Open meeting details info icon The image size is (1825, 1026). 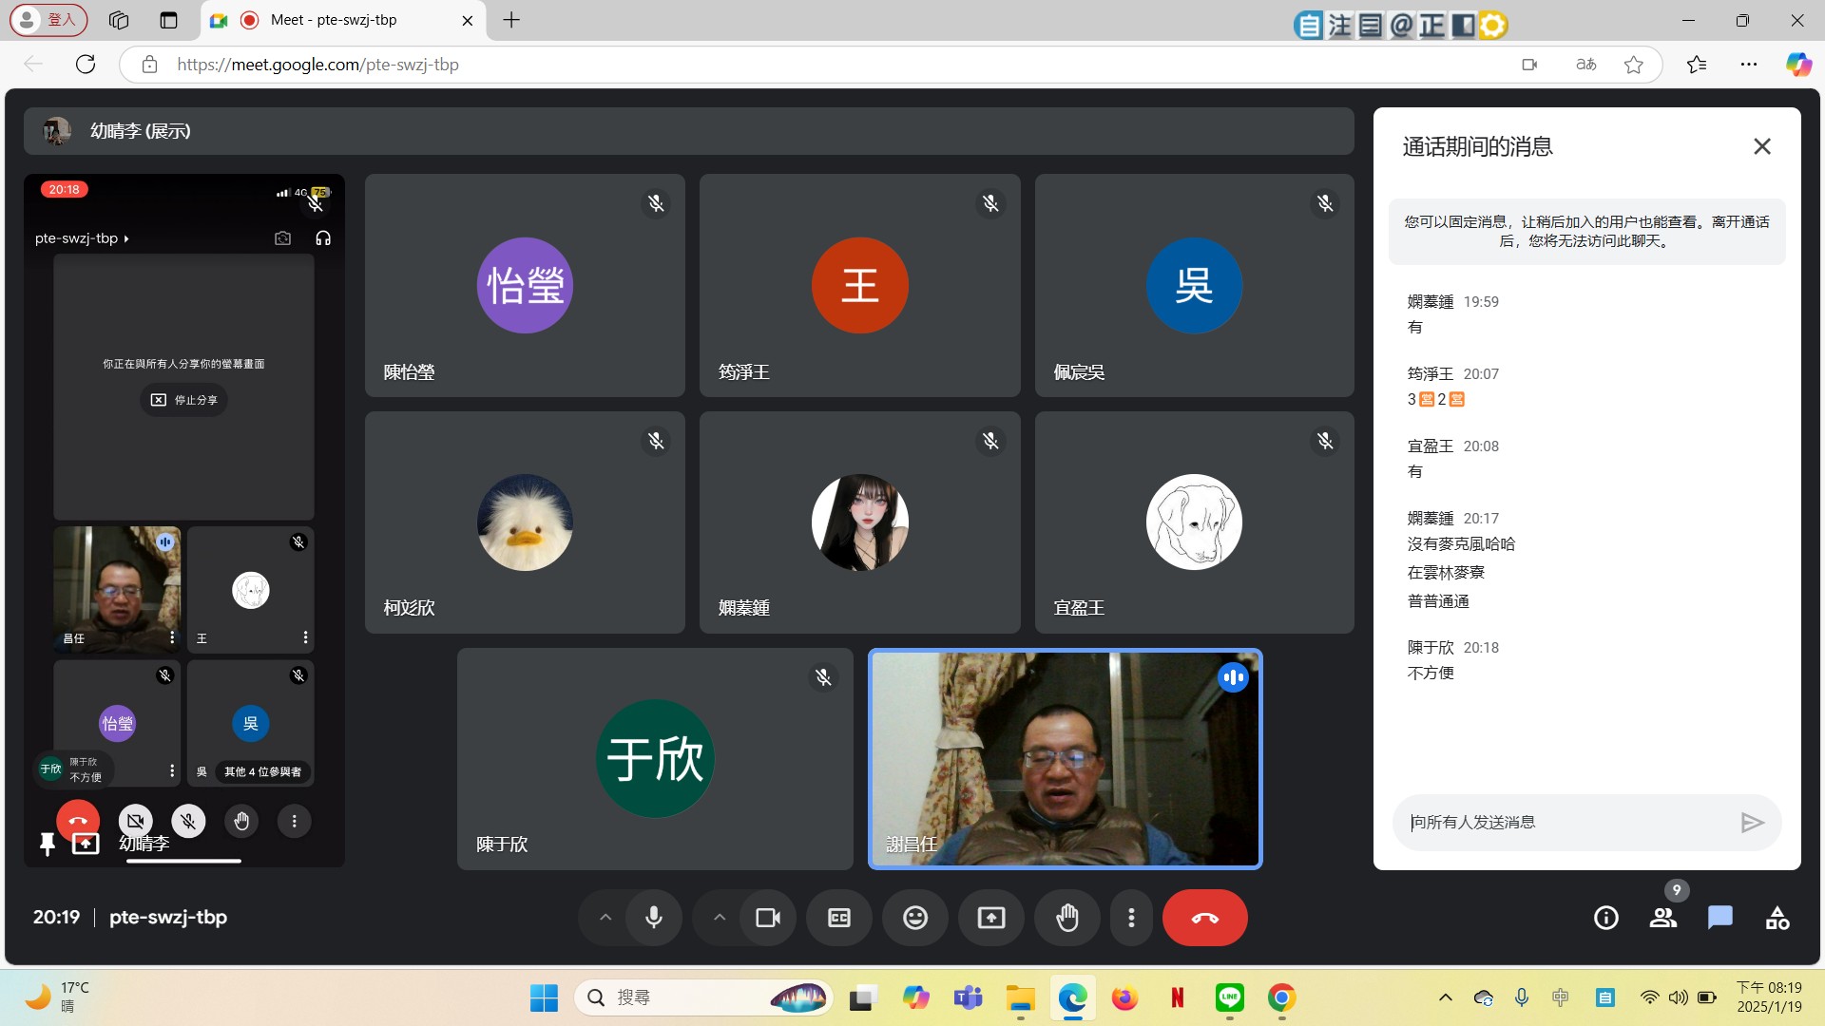[x=1606, y=918]
